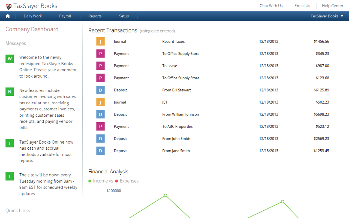Click the home icon in navigation bar
Screen dimensions: 349x218
pos(8,16)
